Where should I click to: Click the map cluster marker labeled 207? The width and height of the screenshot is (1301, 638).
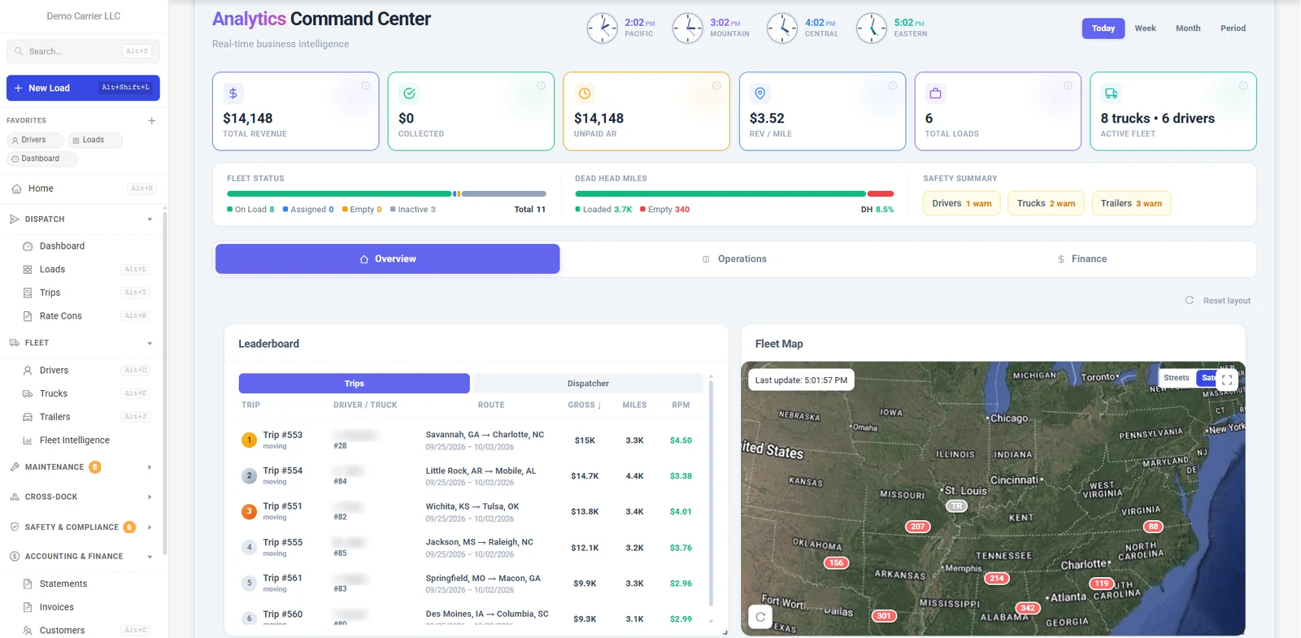click(918, 527)
